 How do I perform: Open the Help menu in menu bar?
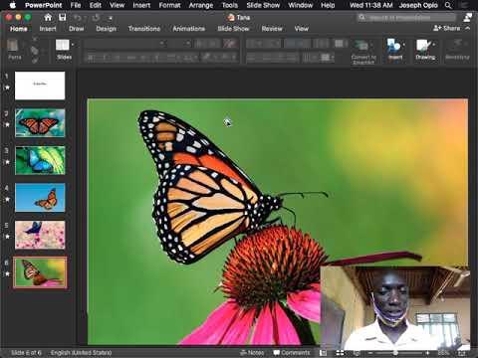(328, 5)
